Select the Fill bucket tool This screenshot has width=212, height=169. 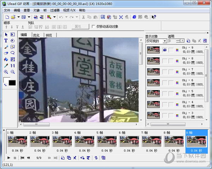coord(6,59)
